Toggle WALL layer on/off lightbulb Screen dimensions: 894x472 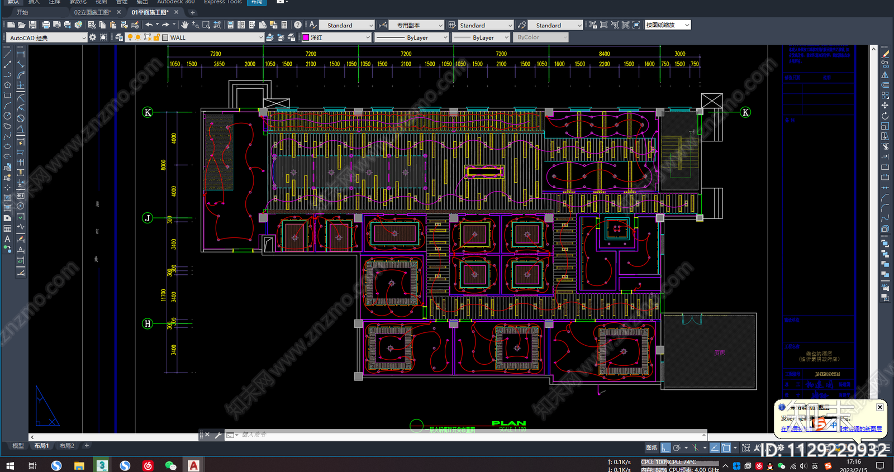(130, 37)
